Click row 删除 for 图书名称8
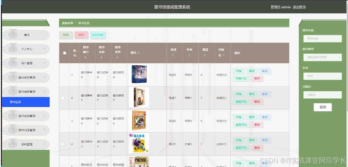Screen dimensions: 348x167 (257, 79)
